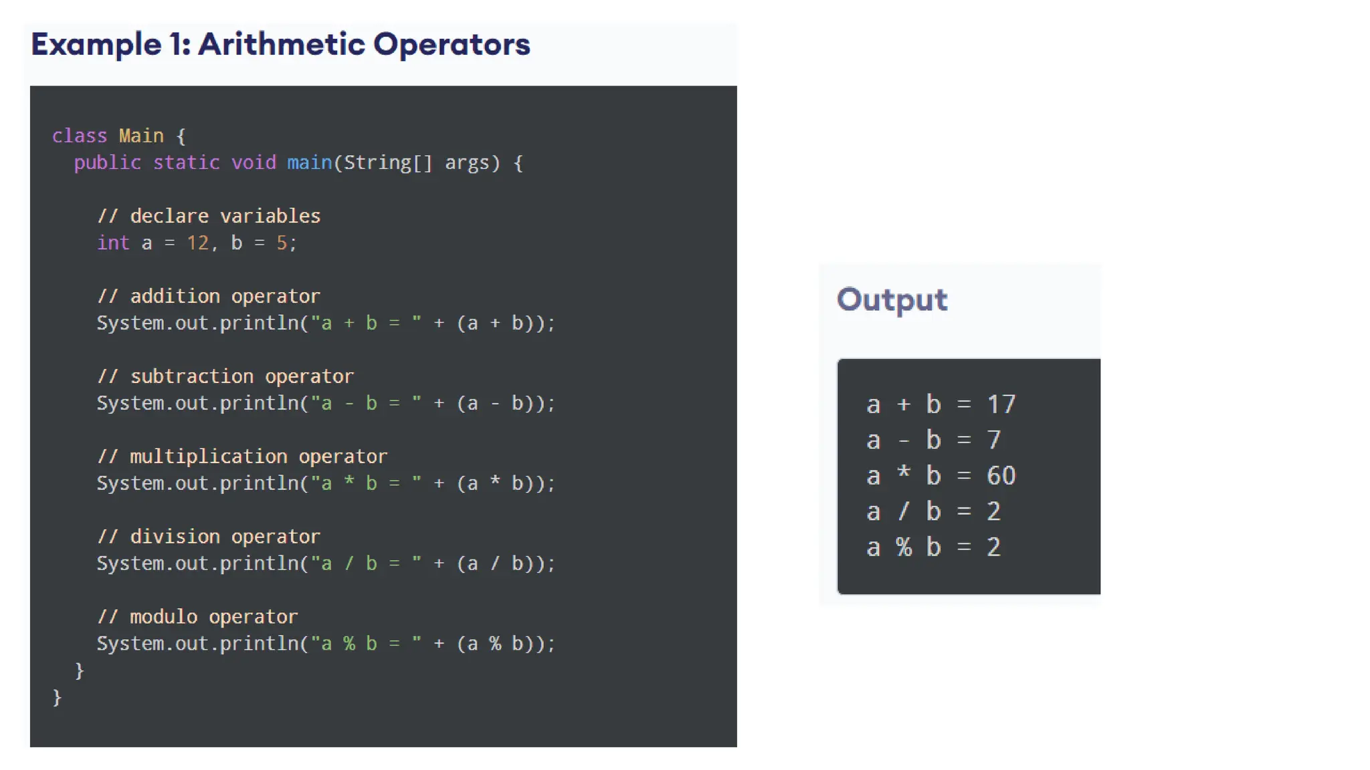
Task: Click output line 'a + b = 17'
Action: click(x=941, y=404)
